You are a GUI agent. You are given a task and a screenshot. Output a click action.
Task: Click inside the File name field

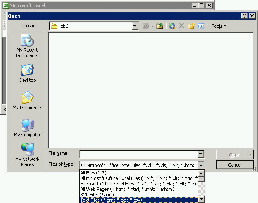[x=138, y=154]
